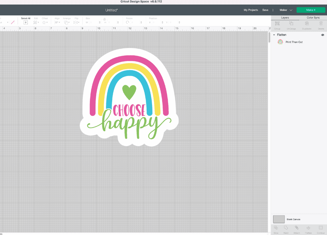327x235 pixels.
Task: Toggle the size lock icon
Action: coord(105,19)
